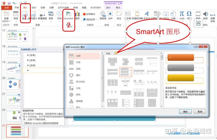Image resolution: width=217 pixels, height=140 pixels.
Task: Select the 全部 category in SmartArt dialog
Action: [x=84, y=56]
